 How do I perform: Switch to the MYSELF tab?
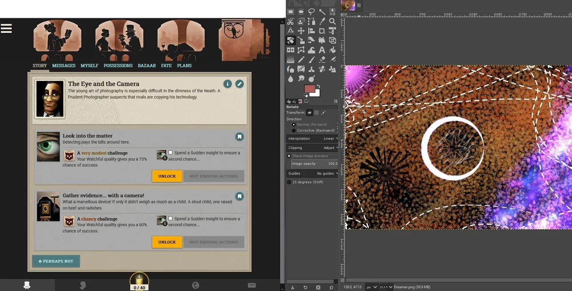tap(89, 66)
